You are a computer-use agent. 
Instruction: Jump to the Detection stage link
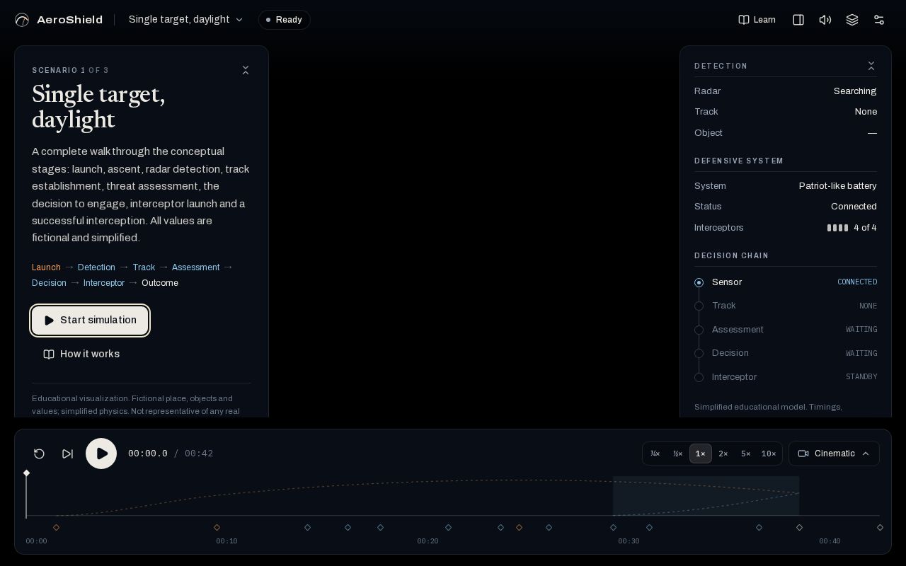pyautogui.click(x=96, y=267)
